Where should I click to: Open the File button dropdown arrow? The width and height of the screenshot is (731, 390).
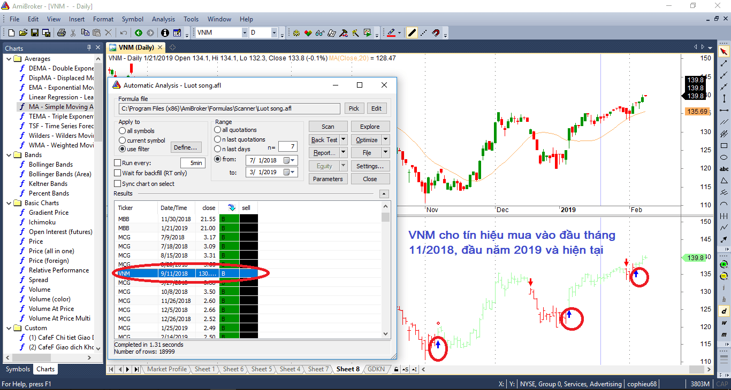pos(385,153)
